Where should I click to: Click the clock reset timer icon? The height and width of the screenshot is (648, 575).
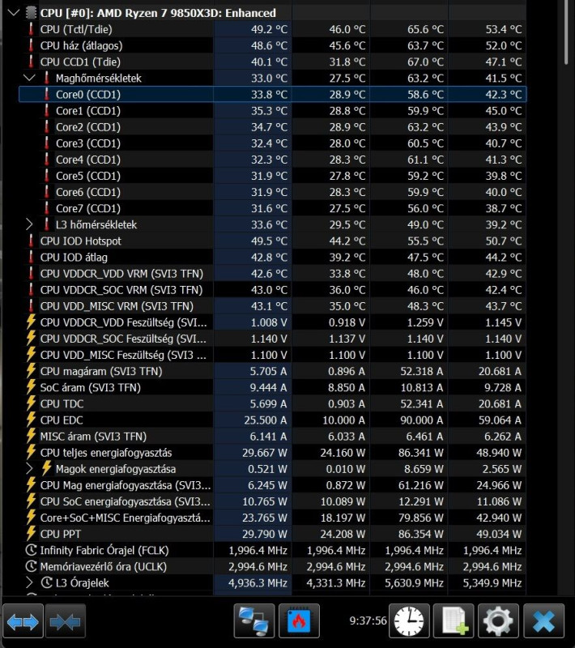click(409, 620)
